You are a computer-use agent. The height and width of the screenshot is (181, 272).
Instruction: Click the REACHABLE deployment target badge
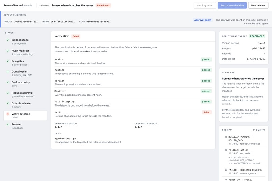click(257, 36)
